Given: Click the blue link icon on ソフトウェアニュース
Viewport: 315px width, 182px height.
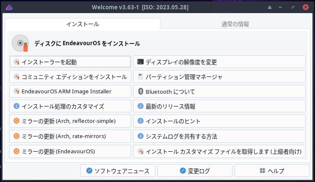Looking at the screenshot, I should [x=89, y=171].
